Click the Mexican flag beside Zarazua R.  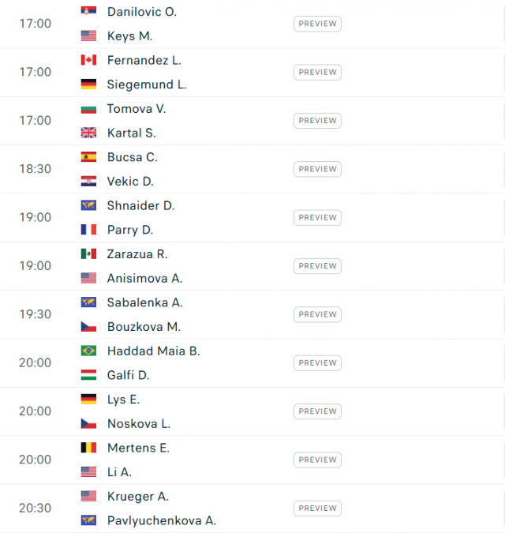point(88,254)
